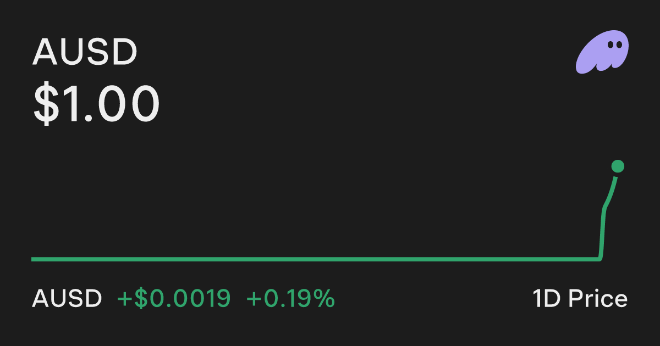Click the +$0.0019 price change value
The width and height of the screenshot is (660, 346).
[174, 299]
